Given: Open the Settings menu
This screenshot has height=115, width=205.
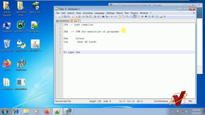Looking at the screenshot, I should click(110, 13).
